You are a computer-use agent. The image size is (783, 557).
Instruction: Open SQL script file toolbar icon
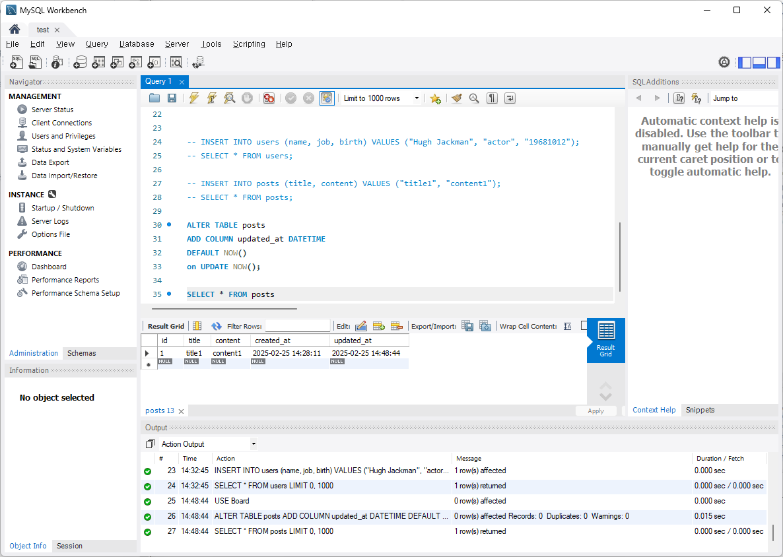pos(36,62)
